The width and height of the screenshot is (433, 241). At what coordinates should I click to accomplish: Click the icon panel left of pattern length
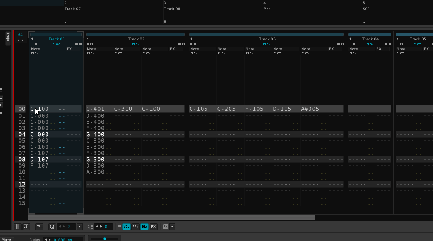(8, 39)
